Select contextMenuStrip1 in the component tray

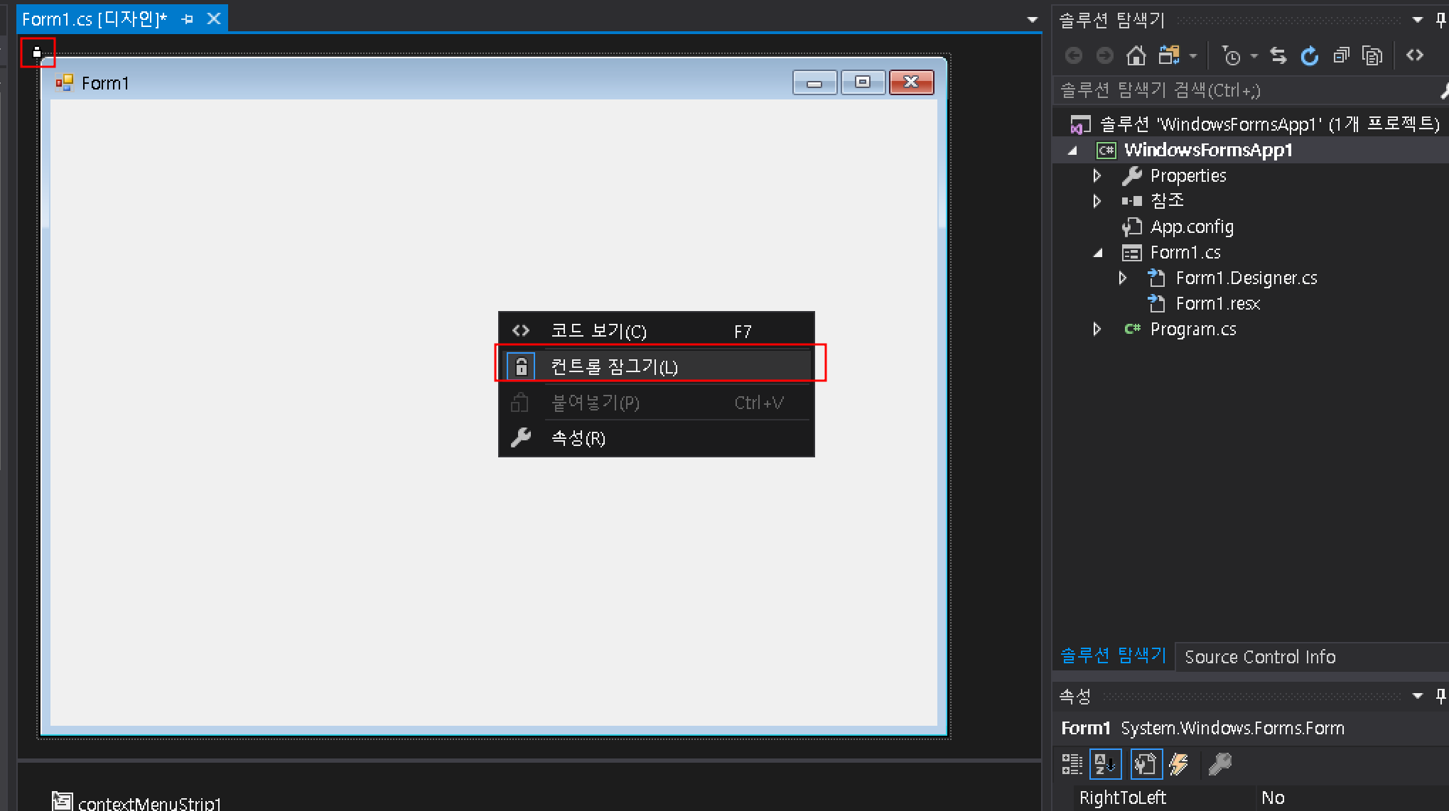pos(149,803)
